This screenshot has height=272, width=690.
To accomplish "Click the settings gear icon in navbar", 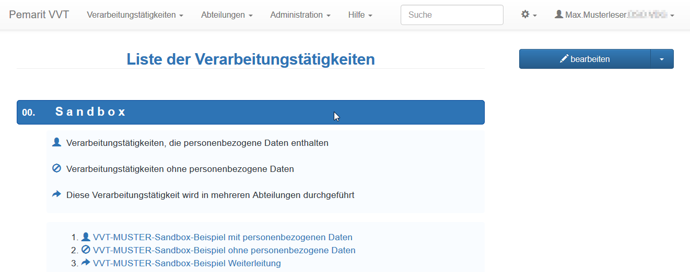I will [x=525, y=15].
